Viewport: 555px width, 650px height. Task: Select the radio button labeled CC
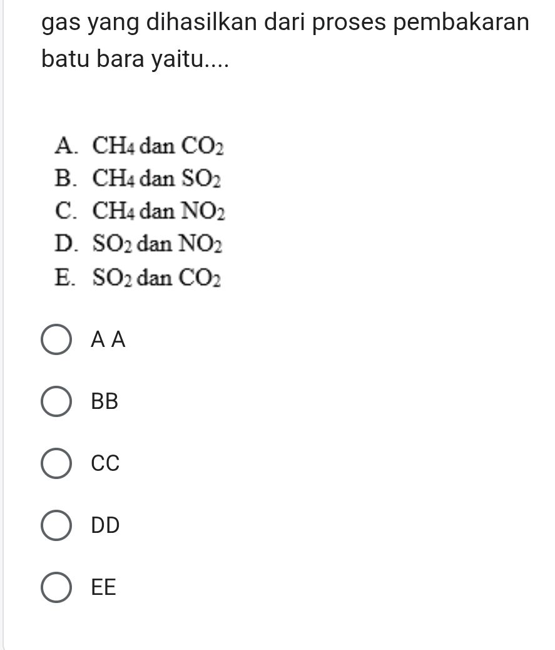click(x=56, y=463)
